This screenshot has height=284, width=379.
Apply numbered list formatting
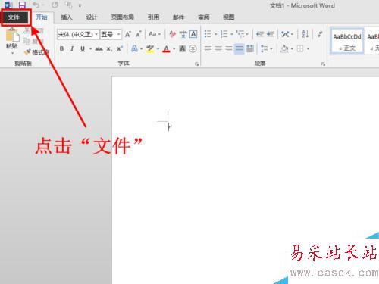(x=224, y=34)
